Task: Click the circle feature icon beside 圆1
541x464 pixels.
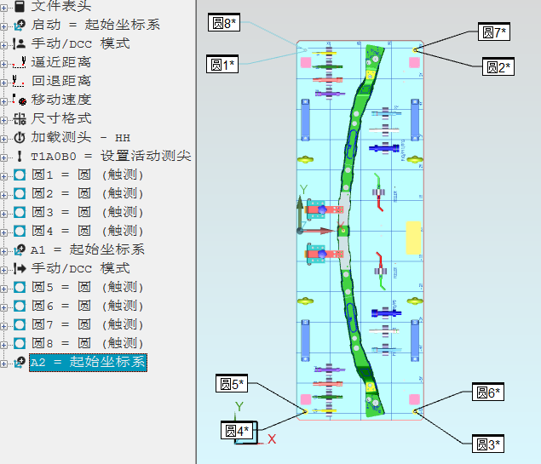Action: 20,175
